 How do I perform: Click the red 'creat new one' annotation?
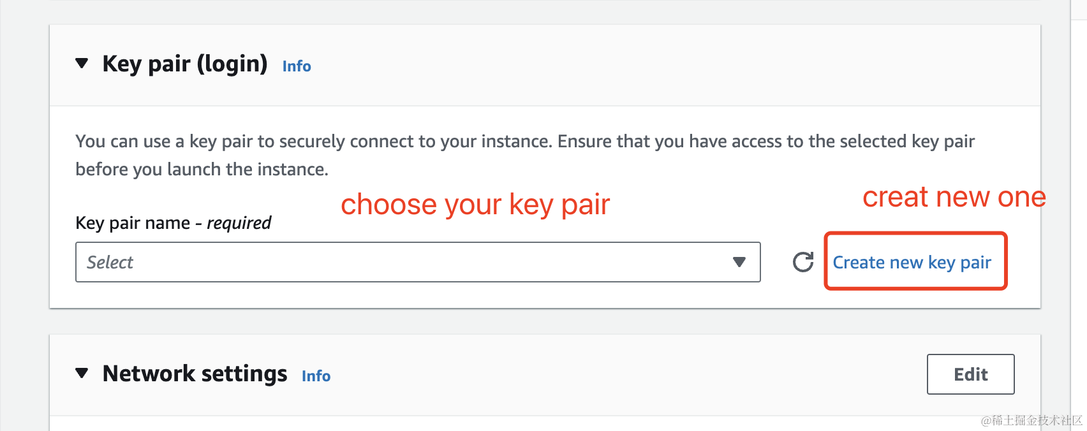(954, 197)
